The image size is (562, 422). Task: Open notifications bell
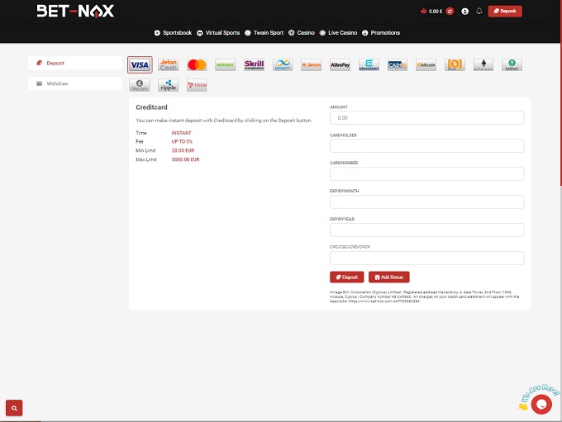(x=479, y=12)
